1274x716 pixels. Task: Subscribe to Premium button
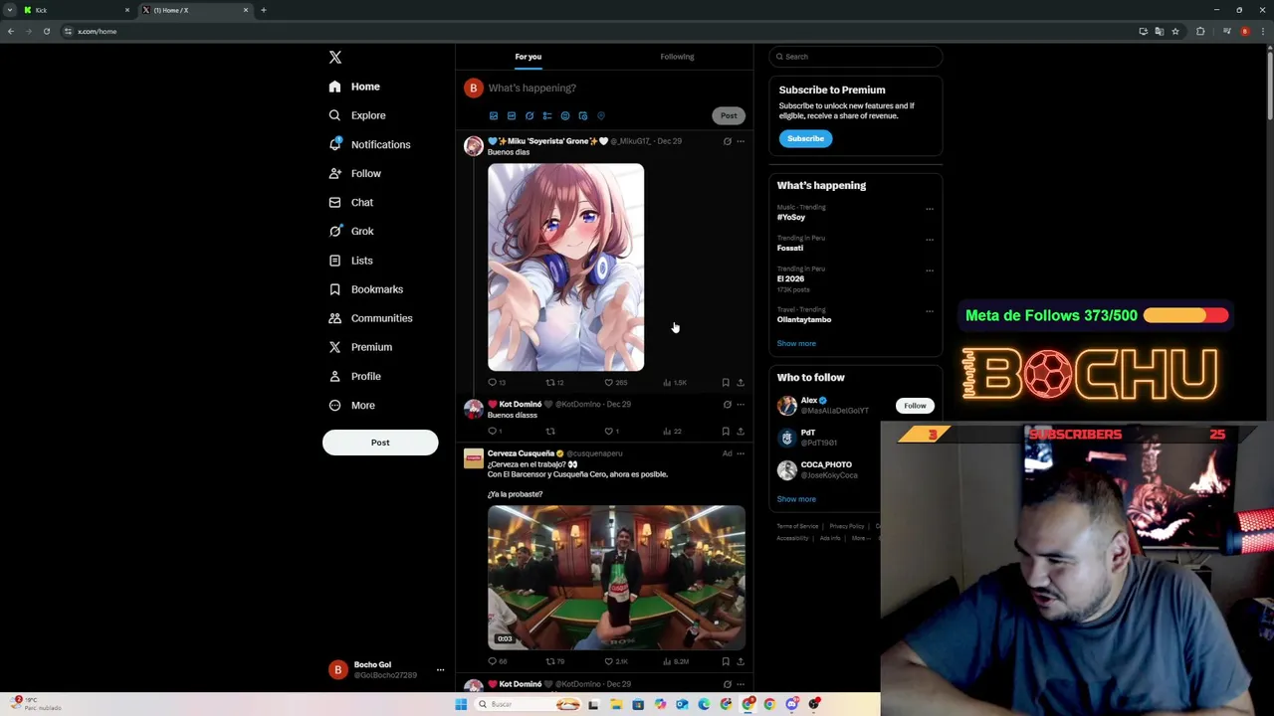click(805, 138)
